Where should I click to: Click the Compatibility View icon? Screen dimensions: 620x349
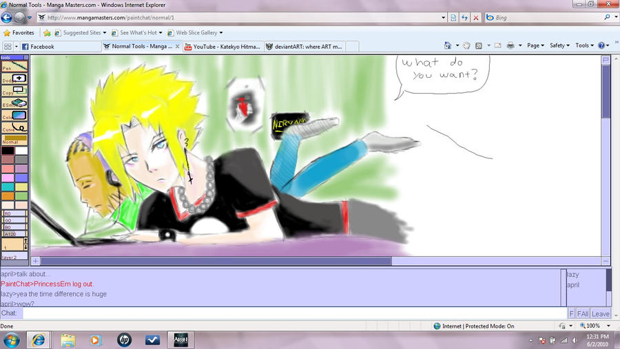pos(453,18)
